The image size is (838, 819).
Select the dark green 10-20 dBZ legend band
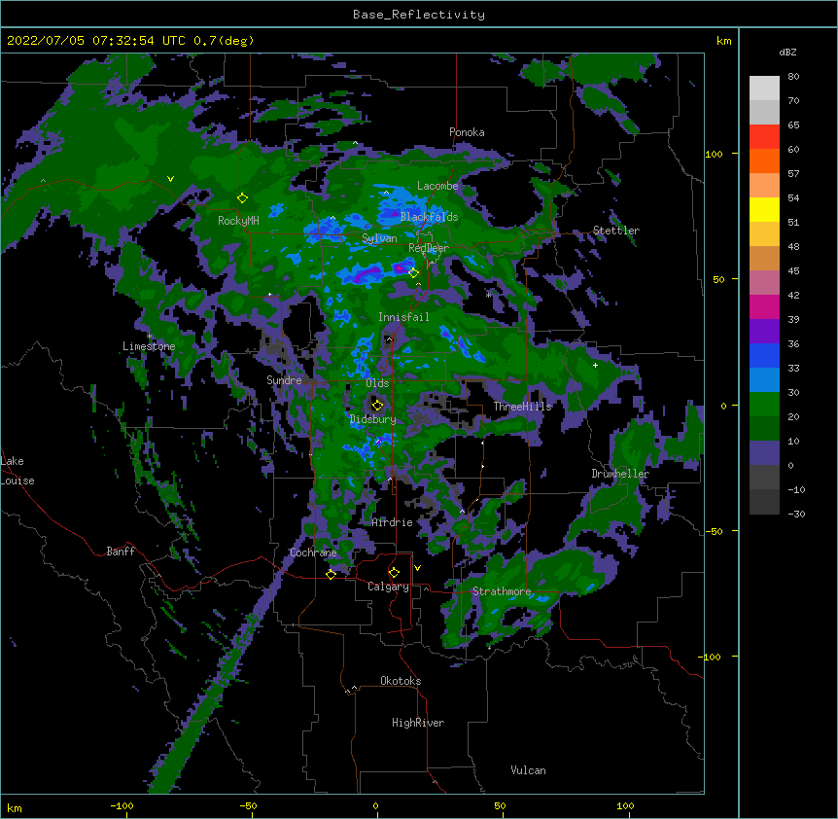(x=764, y=429)
